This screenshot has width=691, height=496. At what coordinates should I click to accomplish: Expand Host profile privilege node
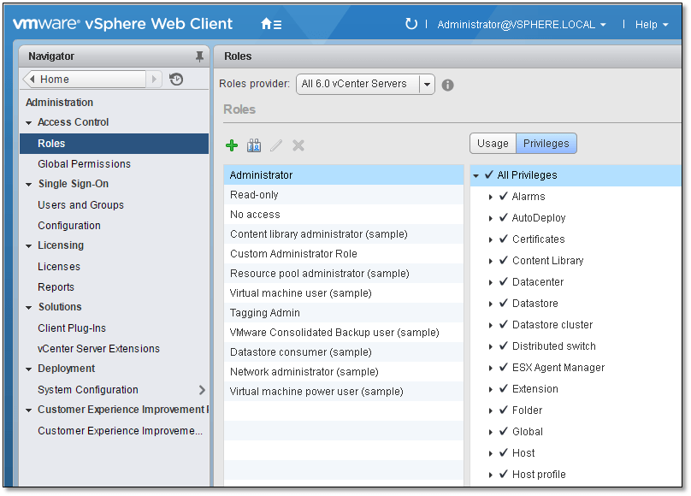[x=490, y=475]
